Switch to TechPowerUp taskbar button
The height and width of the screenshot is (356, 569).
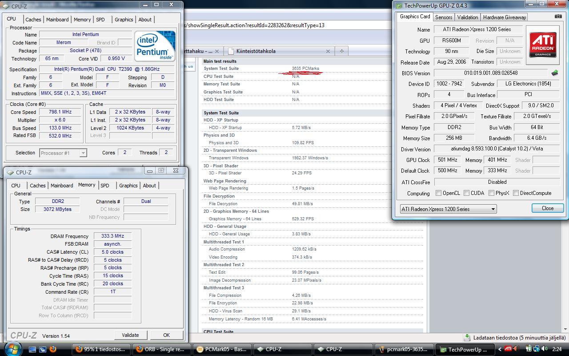pyautogui.click(x=464, y=349)
